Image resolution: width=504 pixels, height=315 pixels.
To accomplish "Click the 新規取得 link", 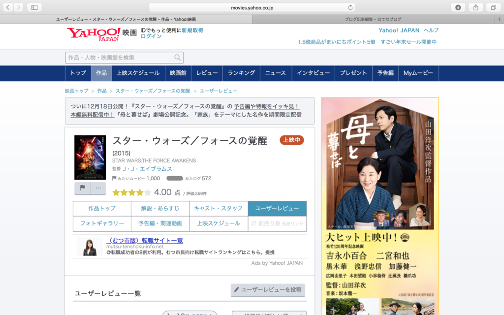I will click(192, 30).
